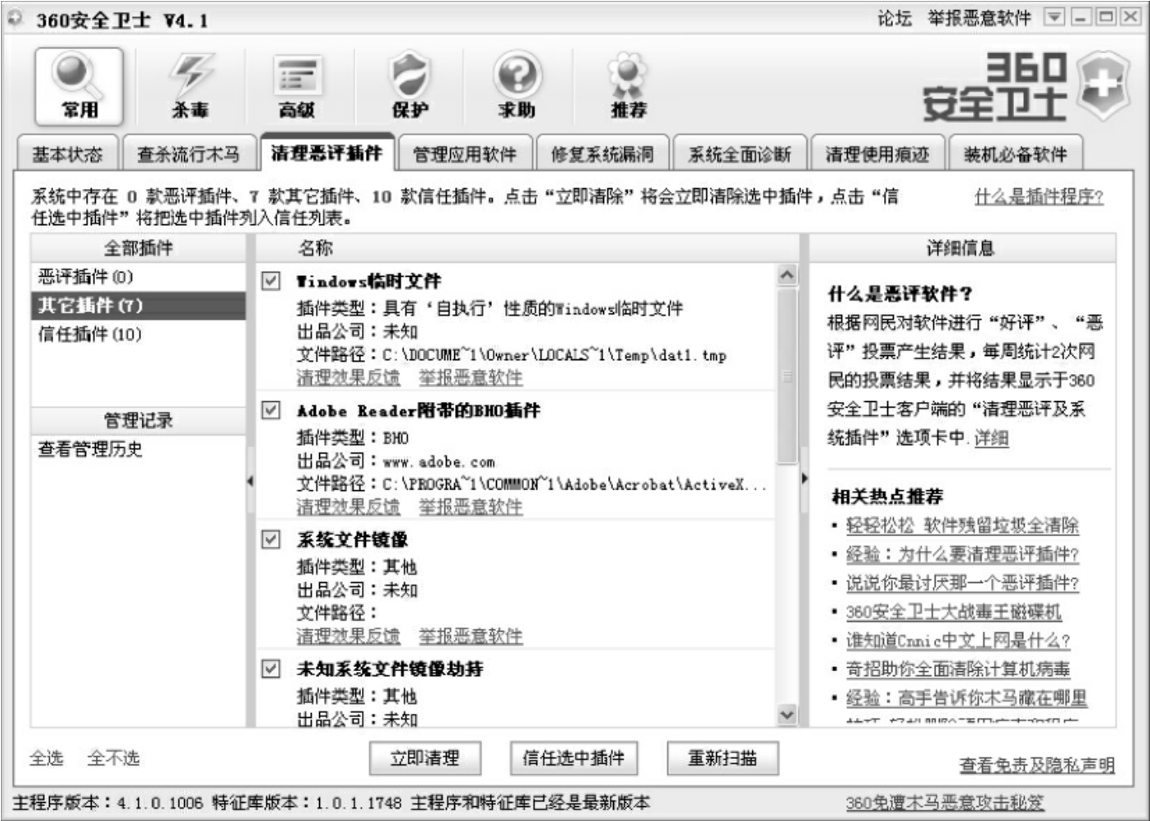
Task: Click 清理效果反馈 under 系统文件镜像
Action: (348, 636)
